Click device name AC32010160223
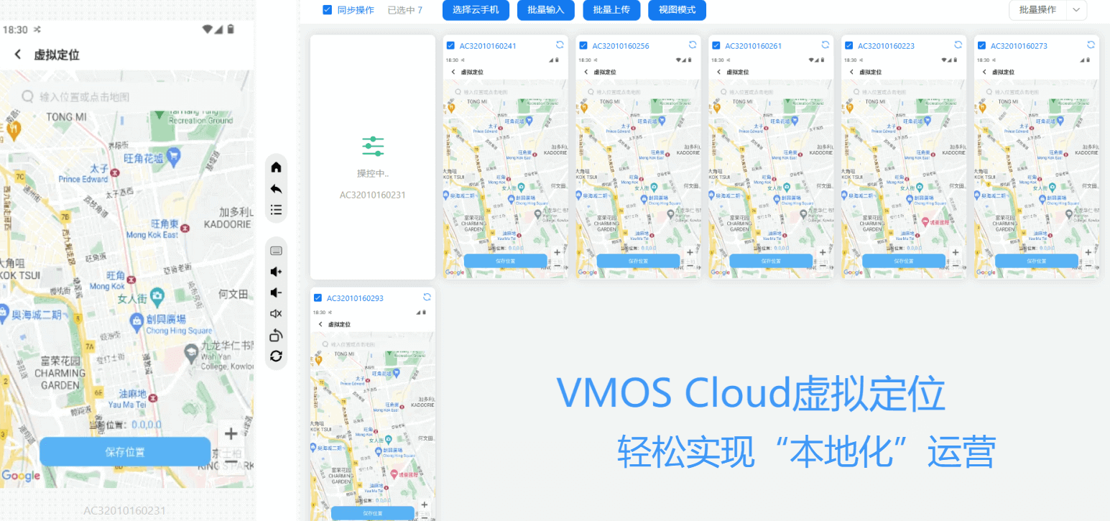The image size is (1110, 521). 886,46
